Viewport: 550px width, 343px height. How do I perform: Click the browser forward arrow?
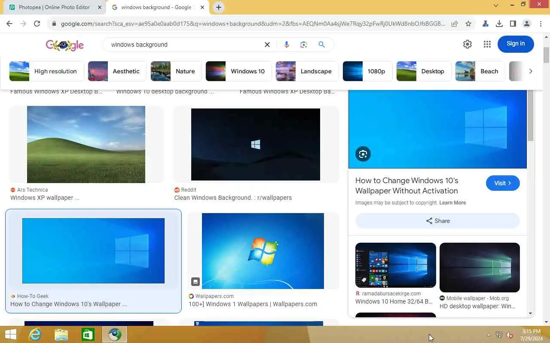click(23, 24)
